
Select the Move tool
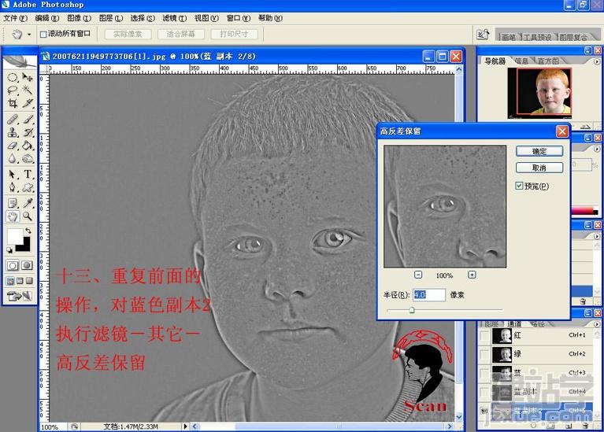pos(28,78)
